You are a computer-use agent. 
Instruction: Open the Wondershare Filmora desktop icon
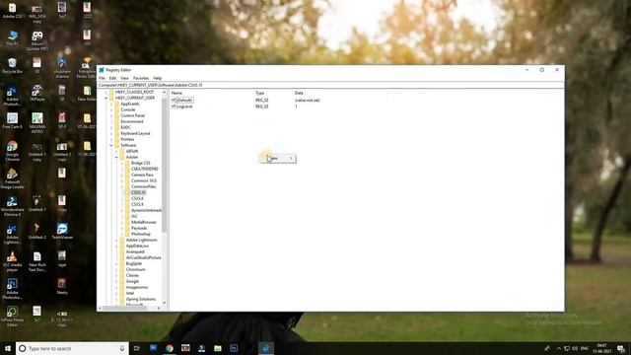pyautogui.click(x=12, y=206)
